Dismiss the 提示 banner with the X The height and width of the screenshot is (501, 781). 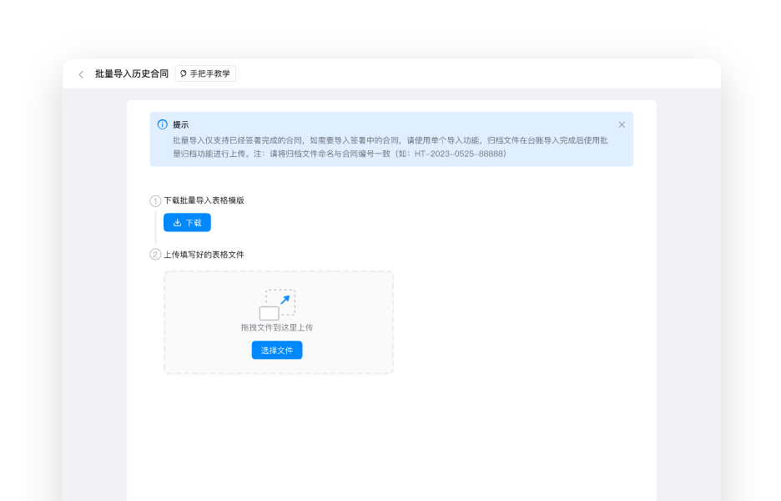[x=622, y=124]
